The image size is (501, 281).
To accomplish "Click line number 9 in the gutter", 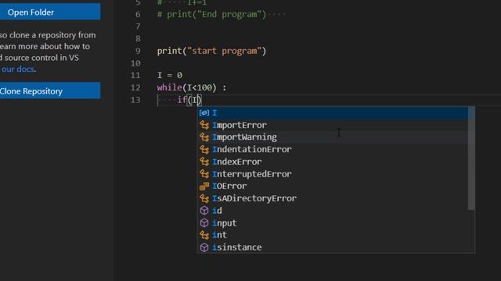I will pos(138,51).
